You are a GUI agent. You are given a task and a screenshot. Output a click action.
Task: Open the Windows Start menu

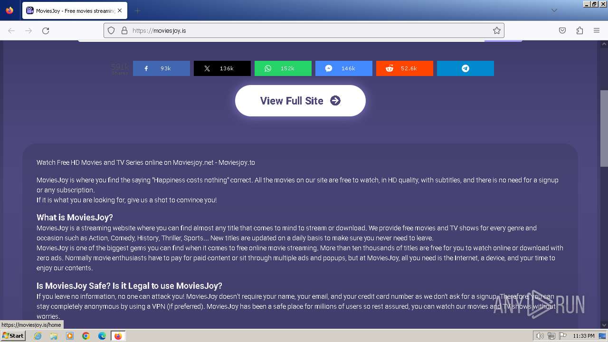[x=13, y=336]
